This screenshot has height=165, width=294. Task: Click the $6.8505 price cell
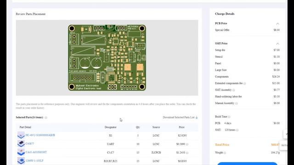pyautogui.click(x=182, y=161)
